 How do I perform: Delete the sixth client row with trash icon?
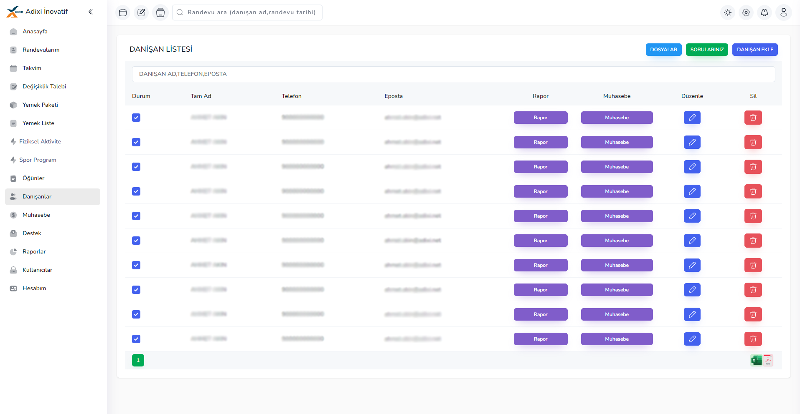pyautogui.click(x=753, y=241)
